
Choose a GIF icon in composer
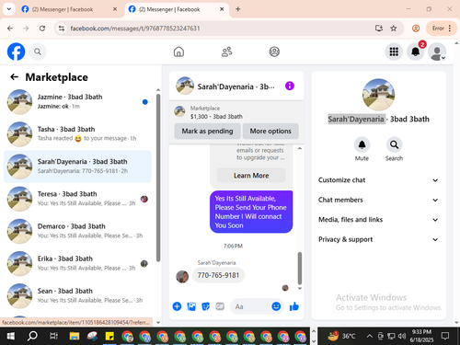220,306
